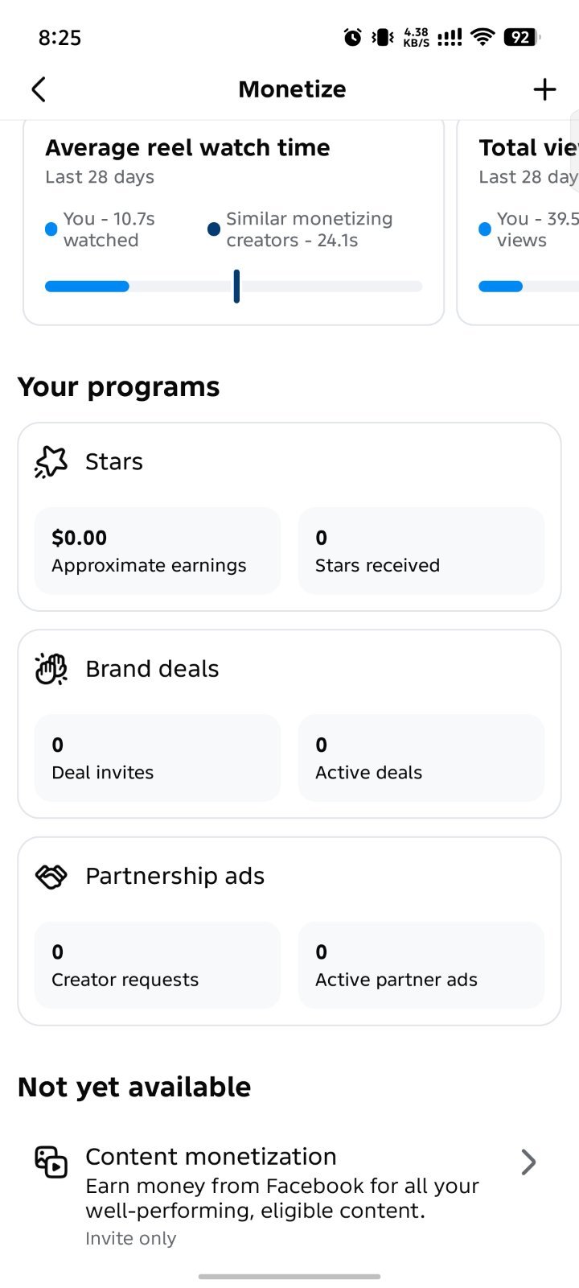Tap the plus icon in header
Viewport: 579px width, 1288px height.
coord(544,89)
